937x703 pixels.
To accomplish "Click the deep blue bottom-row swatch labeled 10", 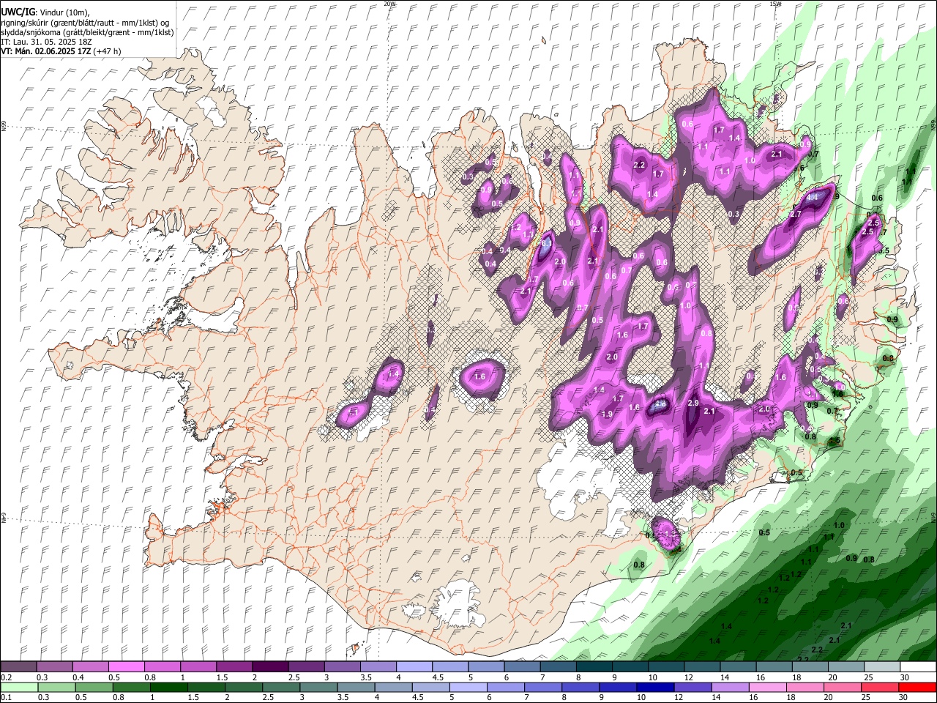I will point(655,687).
